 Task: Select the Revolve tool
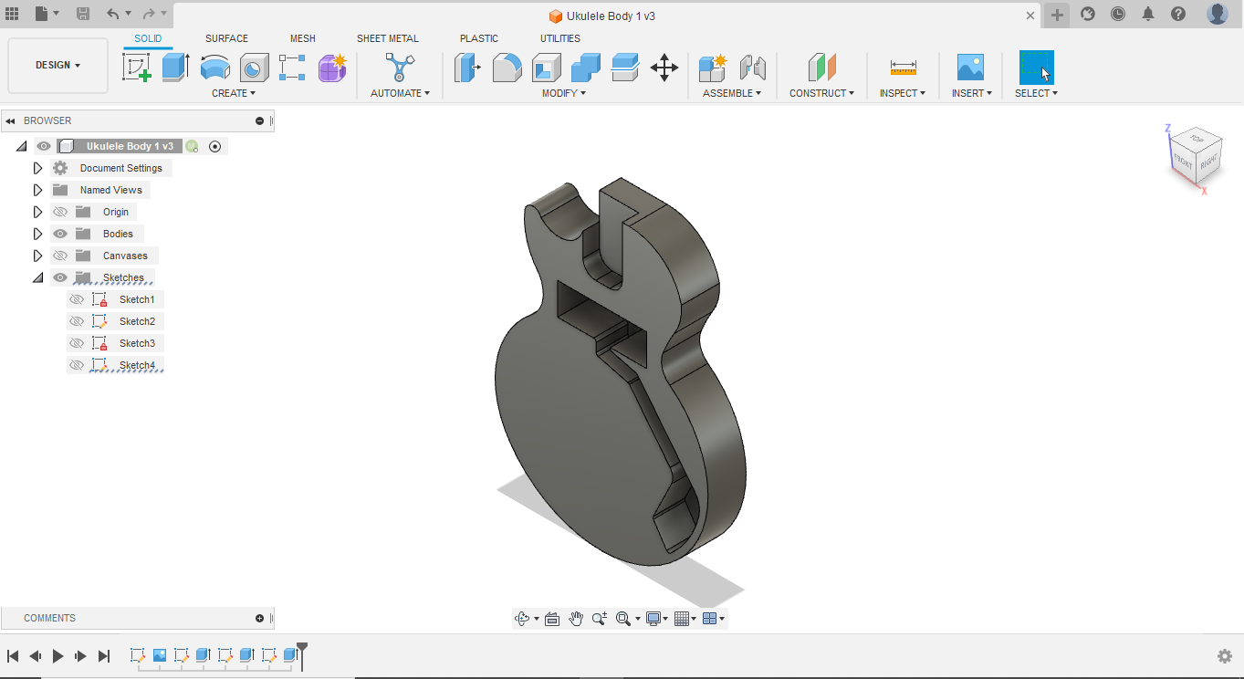215,67
